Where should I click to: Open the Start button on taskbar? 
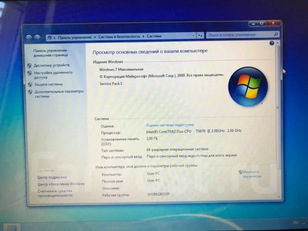(12, 227)
